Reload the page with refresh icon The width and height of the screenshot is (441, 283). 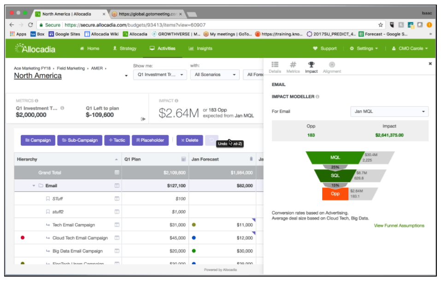coord(30,25)
